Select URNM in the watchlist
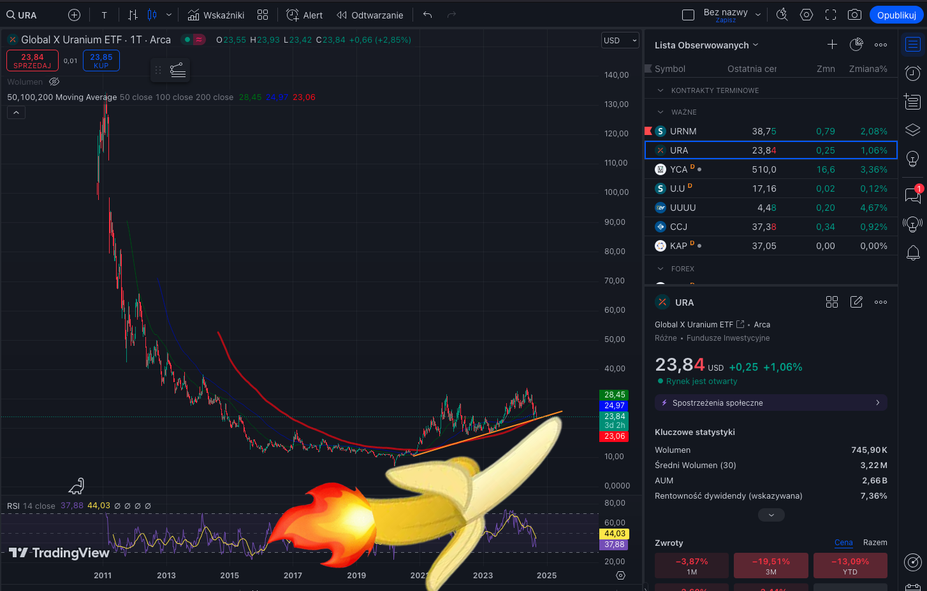Screen dimensions: 927x591 [771, 131]
